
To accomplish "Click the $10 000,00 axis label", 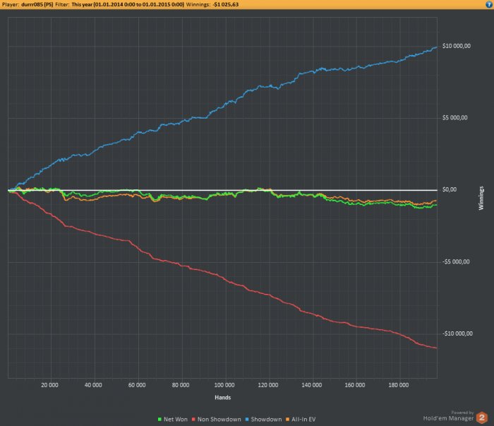I will [x=457, y=46].
